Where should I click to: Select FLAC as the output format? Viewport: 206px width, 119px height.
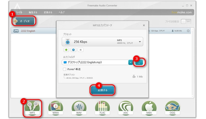tap(102, 108)
